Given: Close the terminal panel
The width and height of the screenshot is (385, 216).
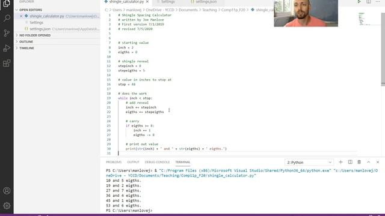Looking at the screenshot, I should (378, 162).
